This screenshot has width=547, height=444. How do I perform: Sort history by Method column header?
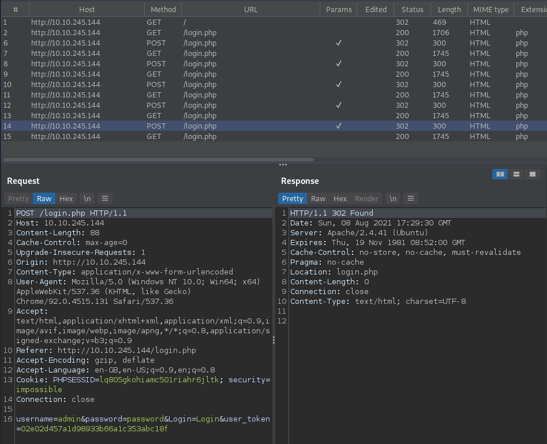click(163, 9)
